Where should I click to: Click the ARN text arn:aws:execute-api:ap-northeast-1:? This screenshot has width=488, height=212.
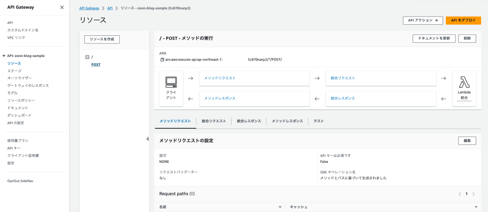[194, 60]
